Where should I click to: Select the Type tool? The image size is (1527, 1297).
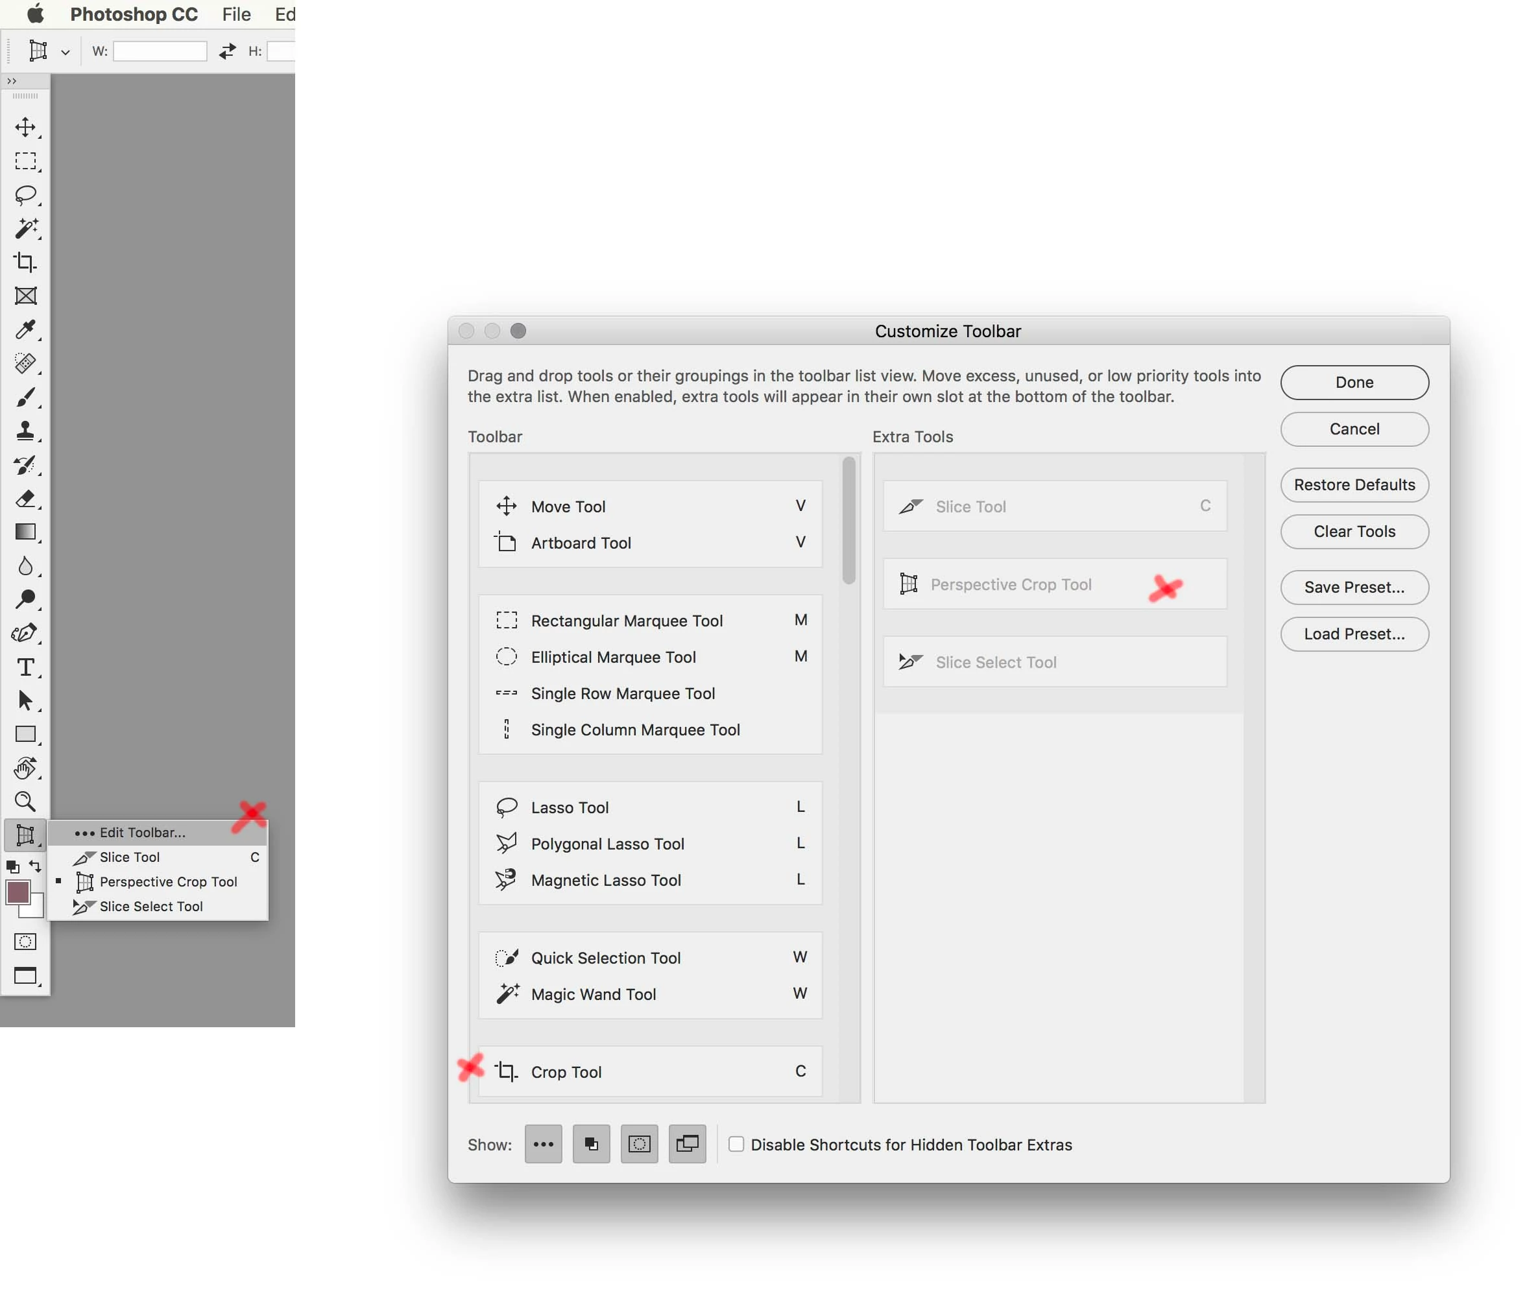25,667
